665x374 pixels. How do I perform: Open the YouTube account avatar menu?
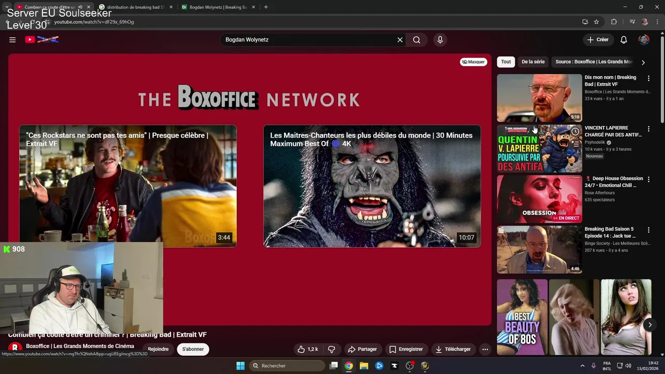644,39
